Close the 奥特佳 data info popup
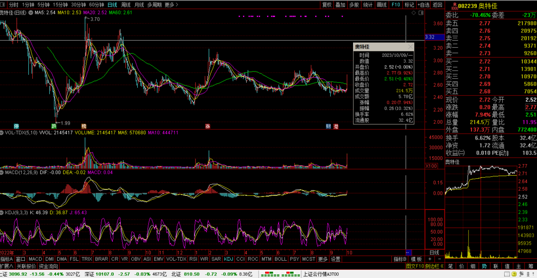Screen dimensions: 537x278 coord(410,47)
